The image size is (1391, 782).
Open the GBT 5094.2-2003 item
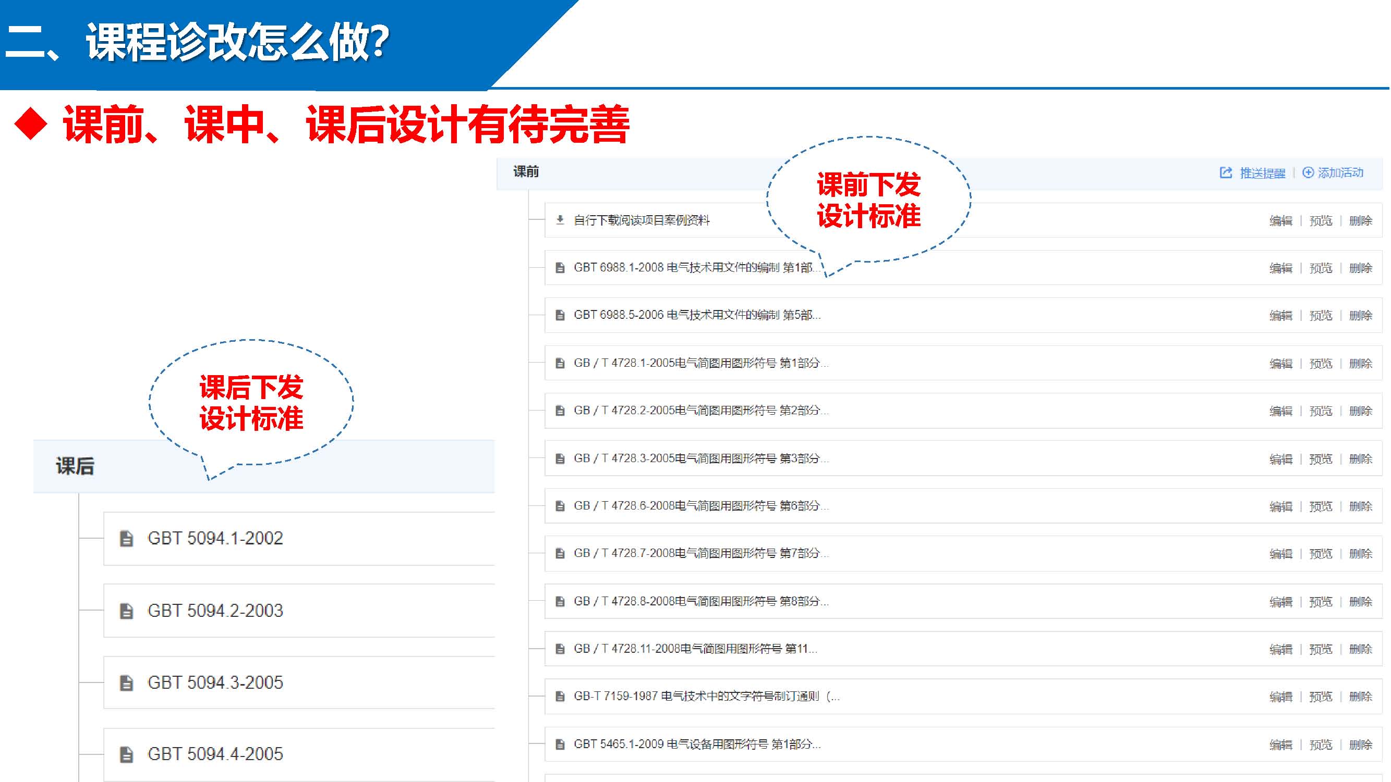click(x=215, y=611)
